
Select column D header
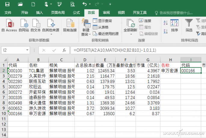point(85,60)
